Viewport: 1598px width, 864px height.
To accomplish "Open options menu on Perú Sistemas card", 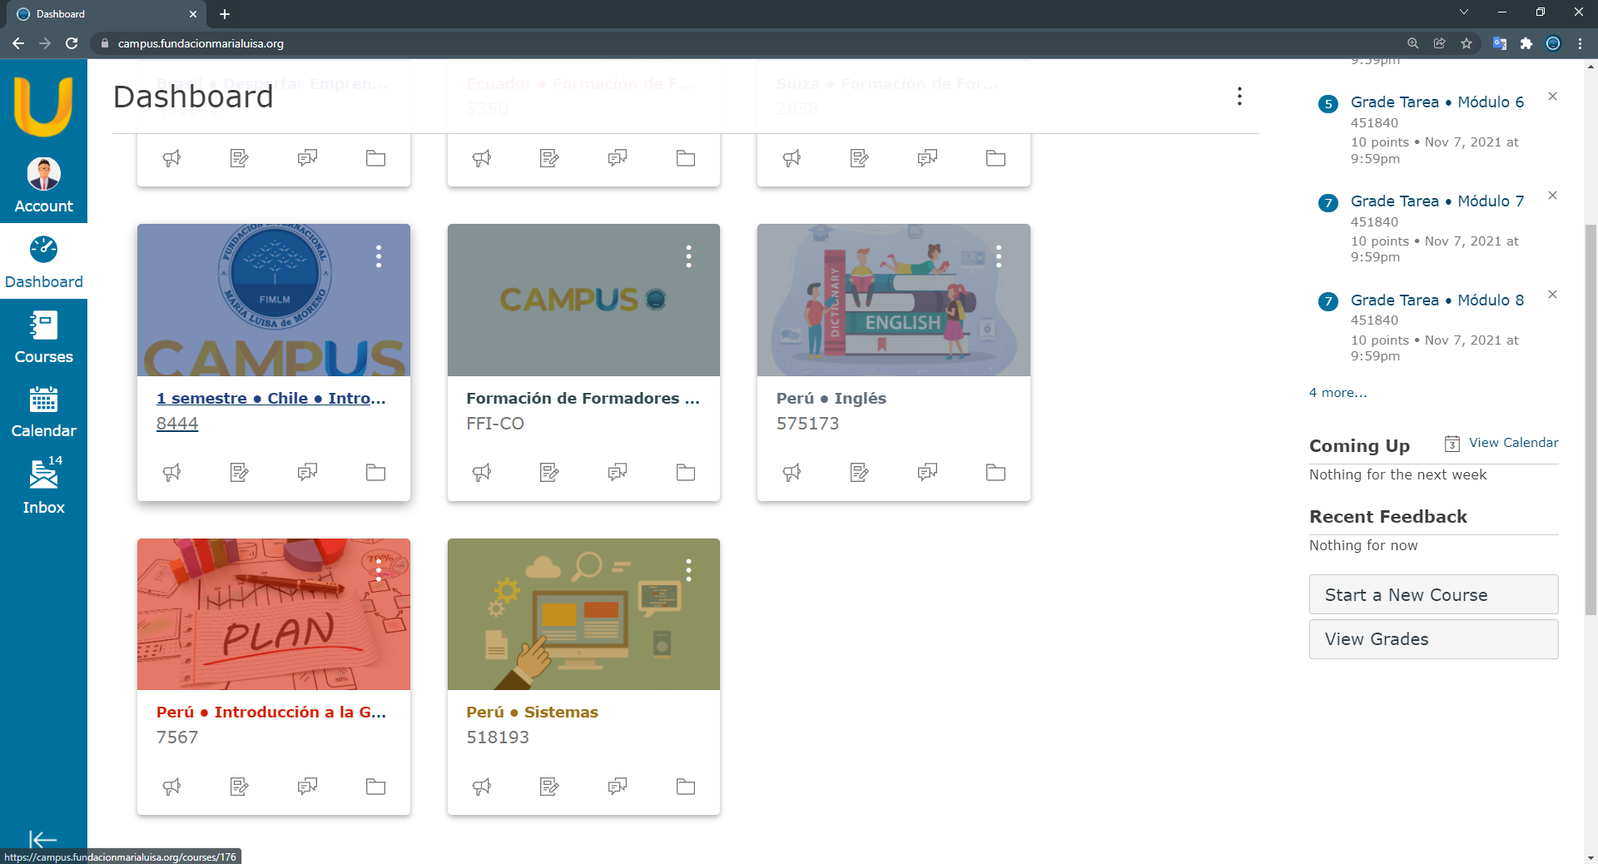I will [688, 570].
